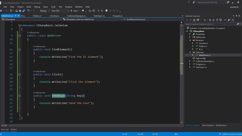Collapse the Selenium folder node

[190, 52]
